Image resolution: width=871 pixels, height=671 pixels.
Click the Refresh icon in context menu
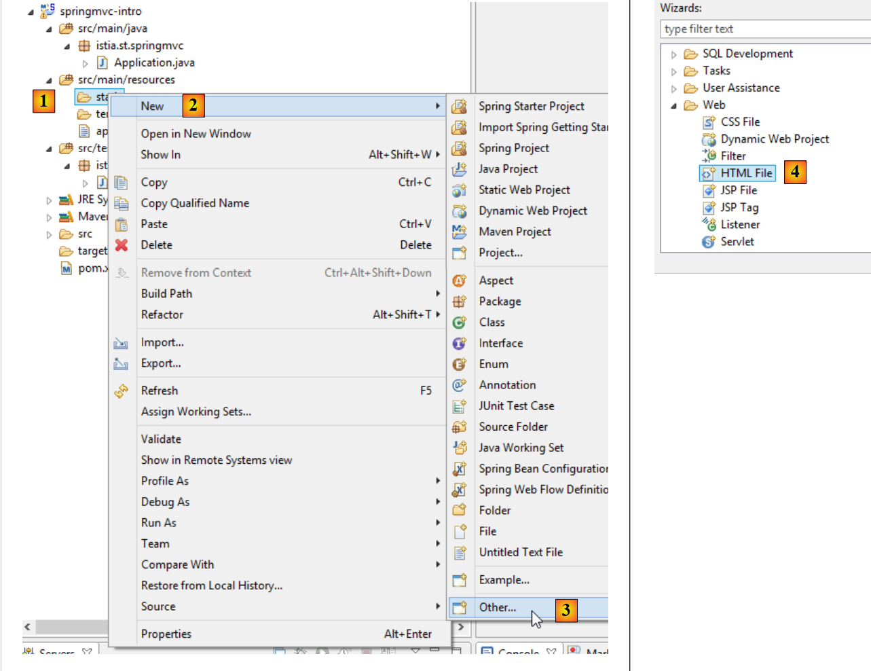pos(122,391)
